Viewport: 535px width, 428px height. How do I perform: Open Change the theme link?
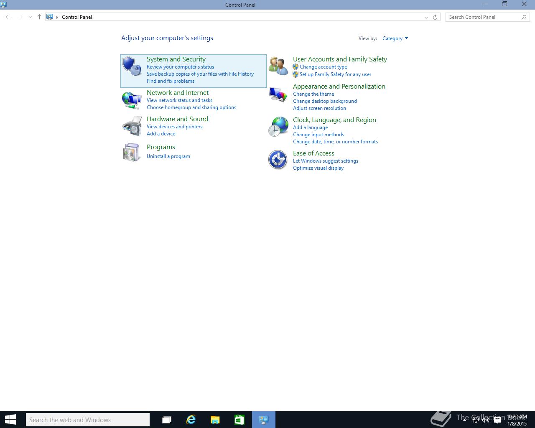[313, 94]
